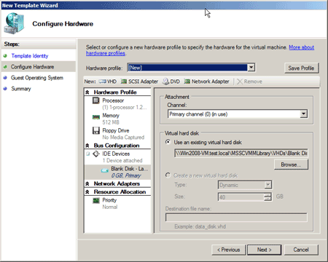Click the Remove toolbar button
The width and height of the screenshot is (328, 262).
coord(249,82)
